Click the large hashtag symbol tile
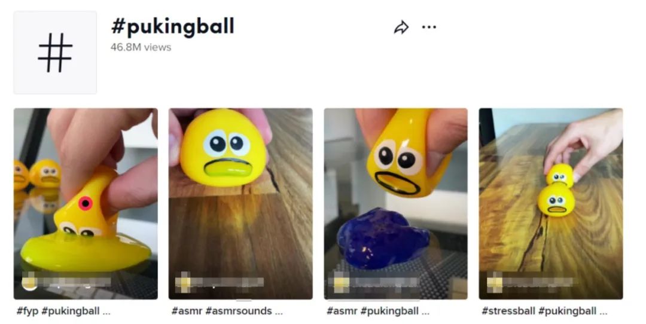 click(x=55, y=53)
